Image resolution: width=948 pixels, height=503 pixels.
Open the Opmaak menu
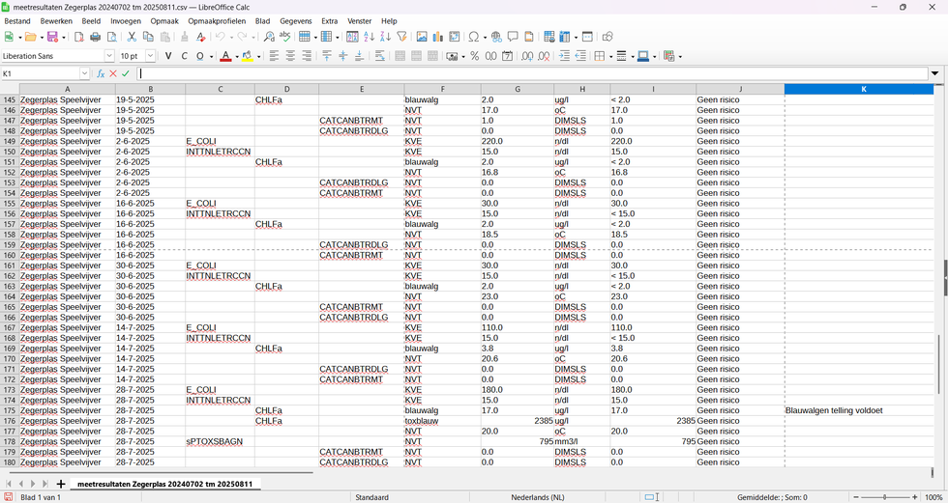coord(164,21)
